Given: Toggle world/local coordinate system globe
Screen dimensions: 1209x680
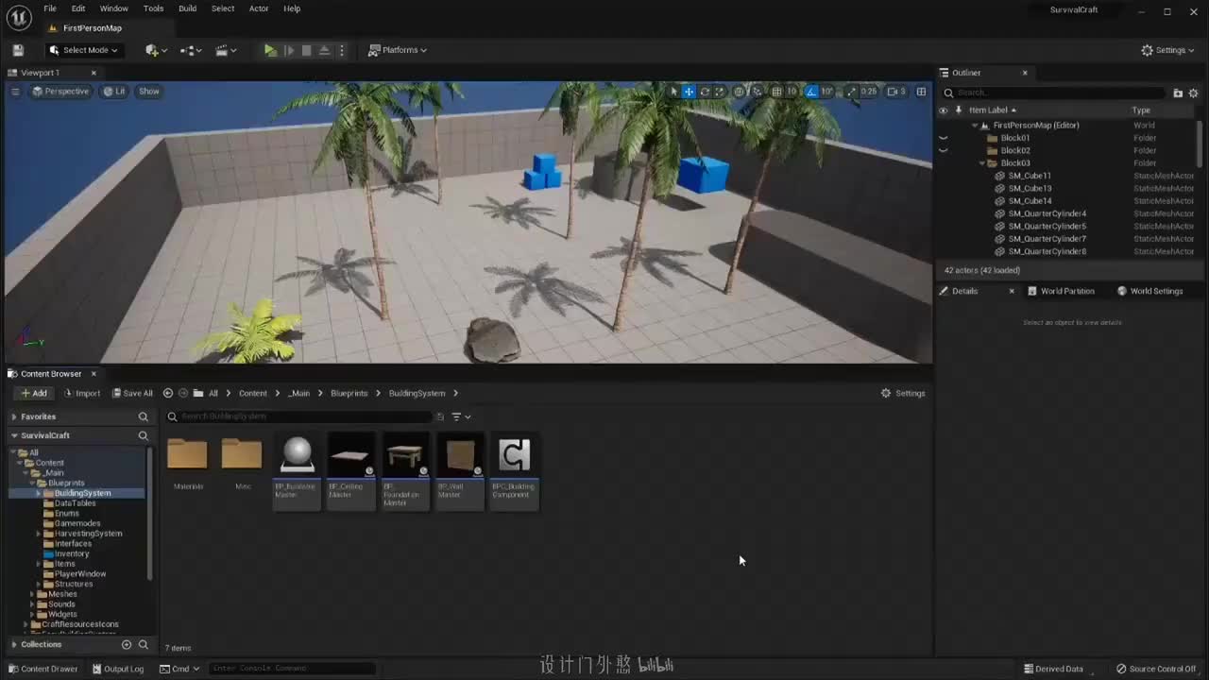Looking at the screenshot, I should click(739, 92).
